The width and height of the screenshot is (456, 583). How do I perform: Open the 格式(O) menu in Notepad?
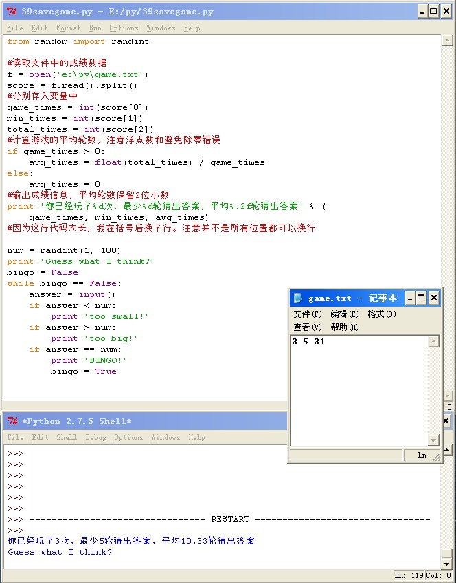(x=381, y=314)
